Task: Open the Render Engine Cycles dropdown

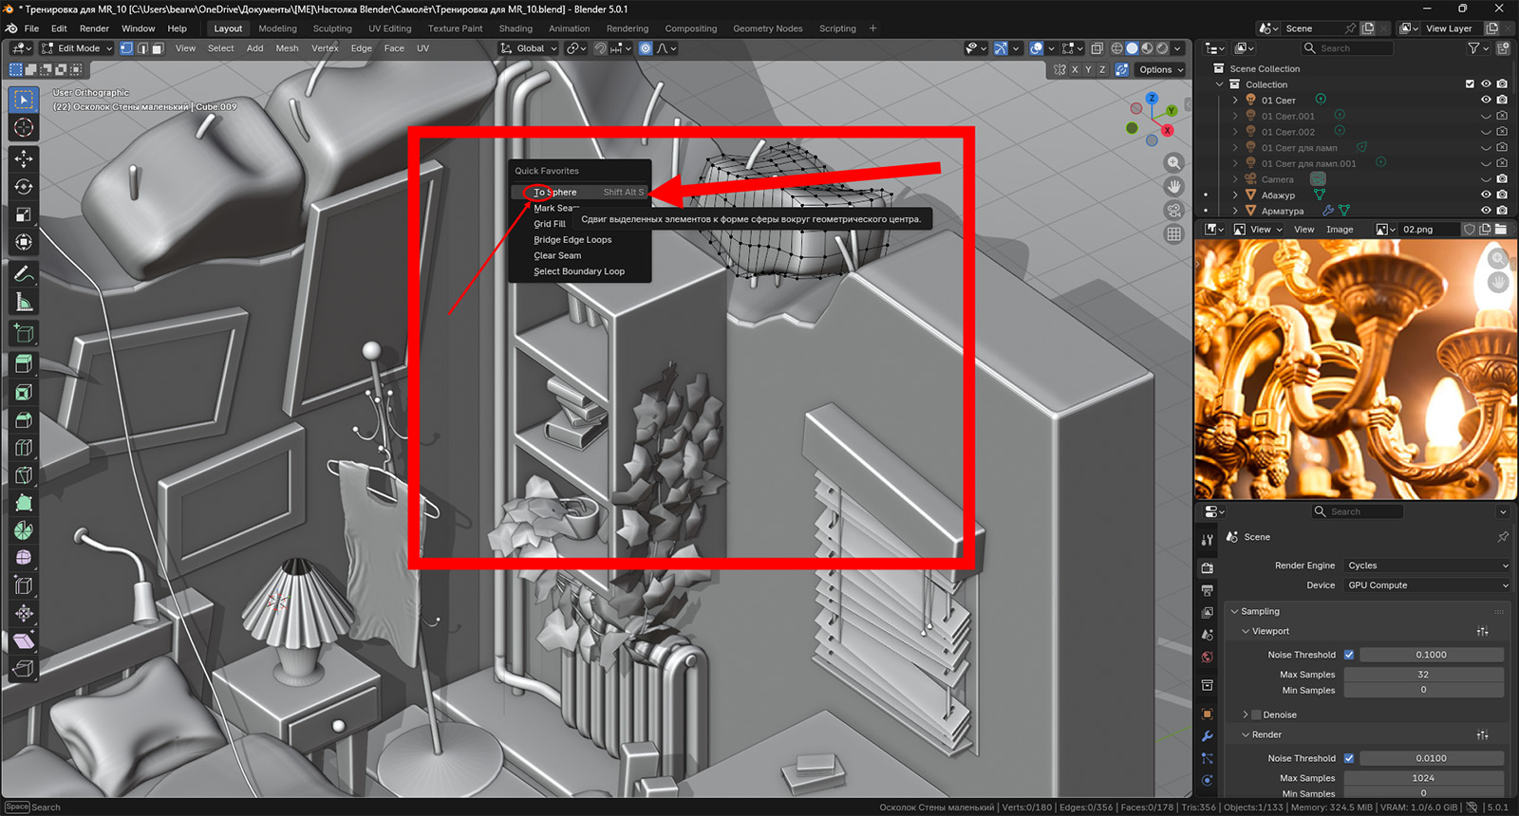Action: pyautogui.click(x=1427, y=566)
